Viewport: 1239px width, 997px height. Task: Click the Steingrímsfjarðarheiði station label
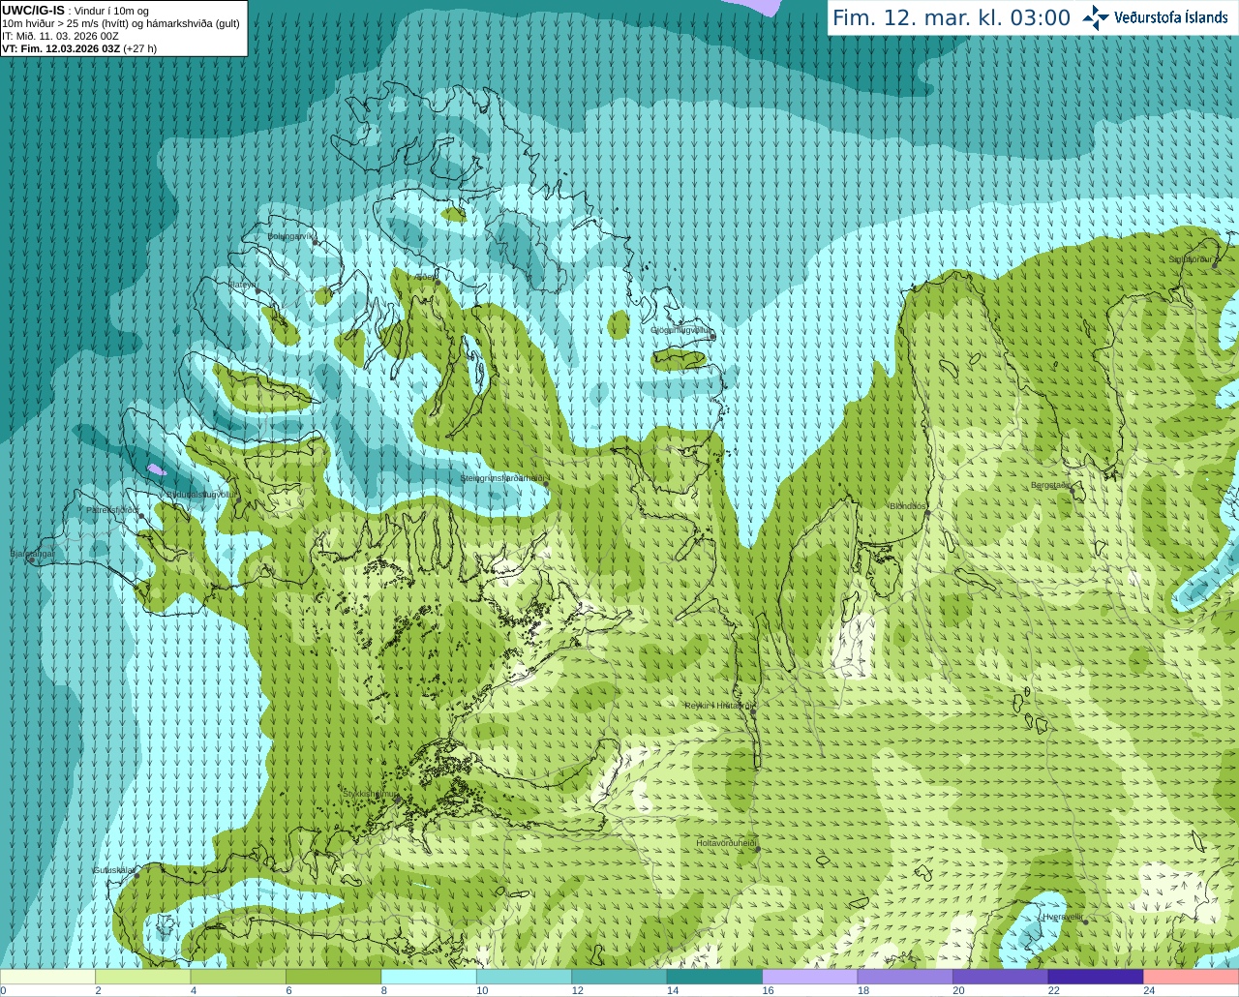[501, 478]
